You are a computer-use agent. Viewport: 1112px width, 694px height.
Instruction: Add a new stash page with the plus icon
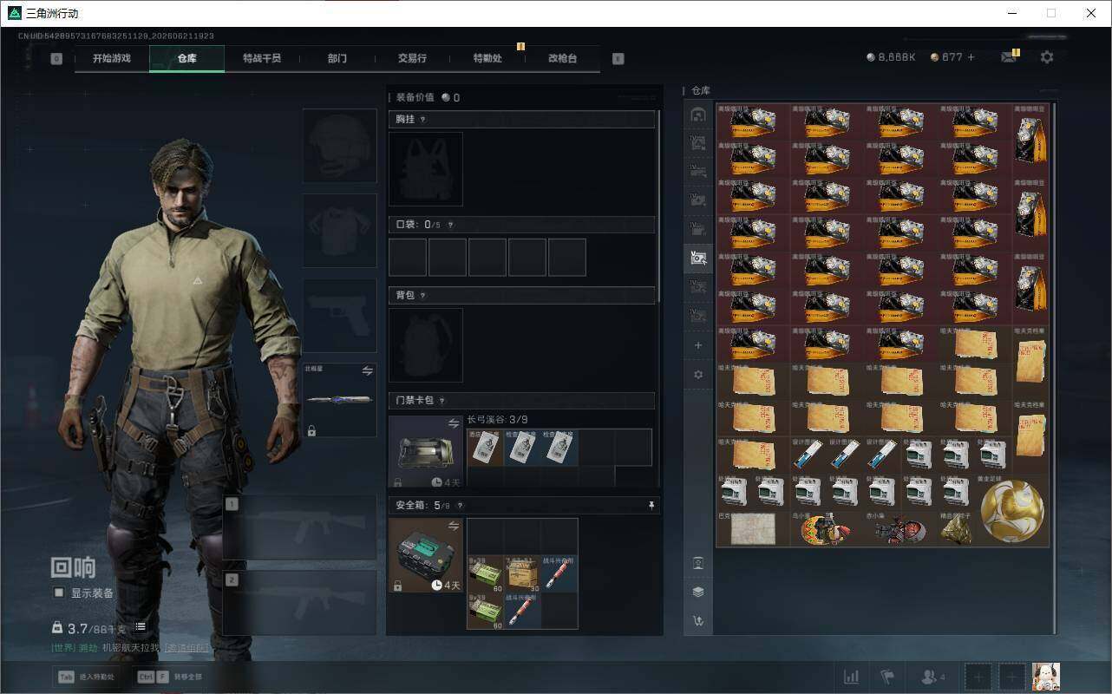coord(698,345)
